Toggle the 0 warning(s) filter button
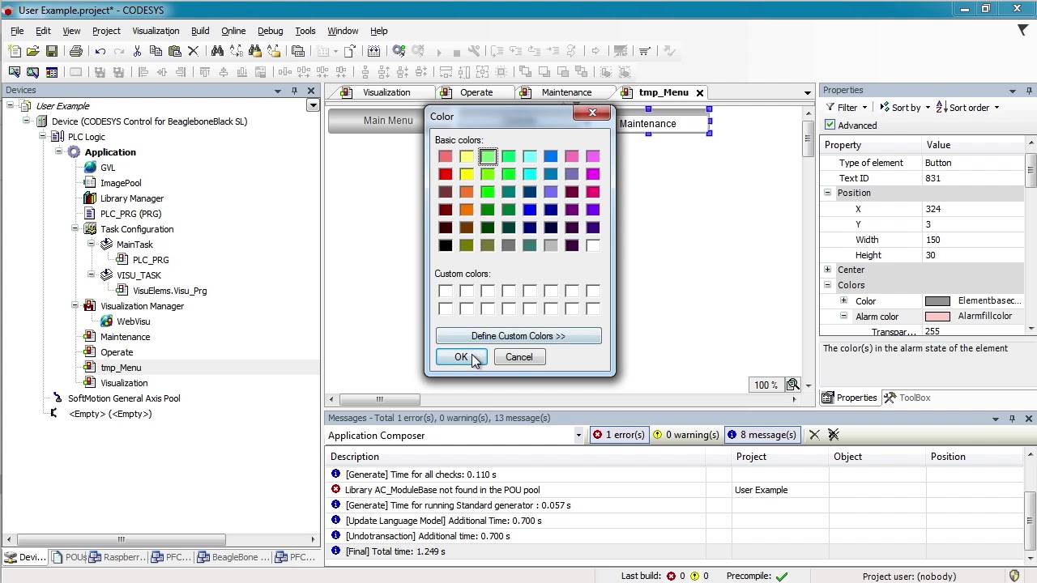This screenshot has height=583, width=1037. (x=685, y=435)
